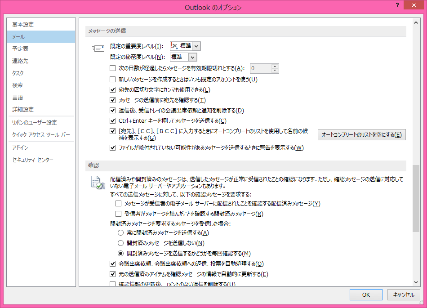The image size is (427, 308).
Task: Click the expiry days number field
Action: 261,68
